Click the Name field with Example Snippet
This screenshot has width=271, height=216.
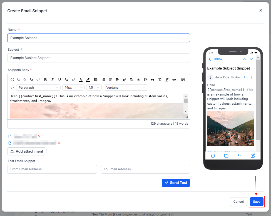[x=99, y=38]
